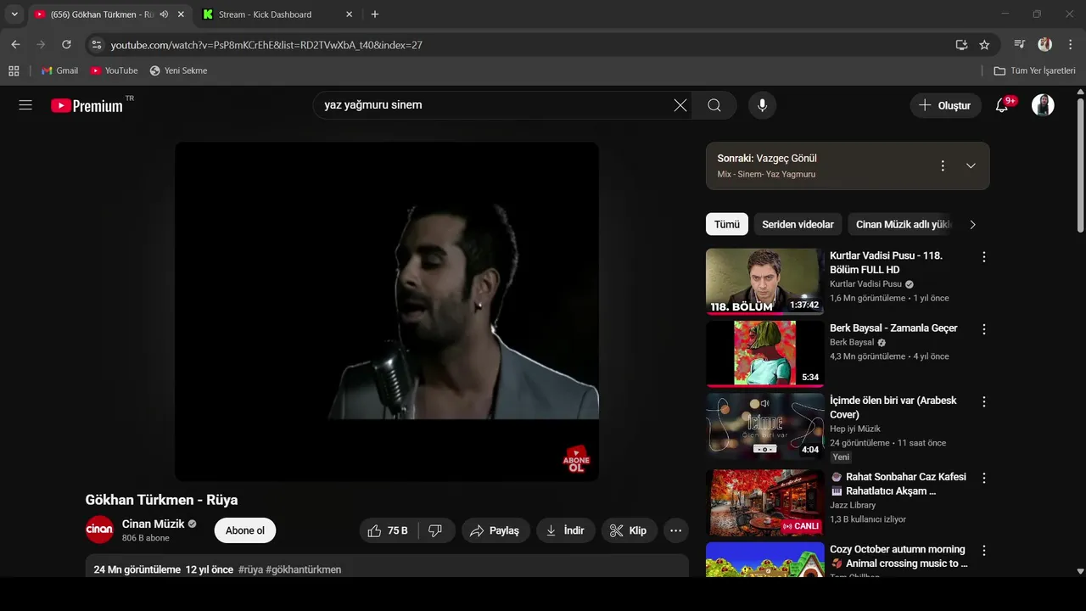Click the page vertical scrollbar thumb

click(1080, 165)
